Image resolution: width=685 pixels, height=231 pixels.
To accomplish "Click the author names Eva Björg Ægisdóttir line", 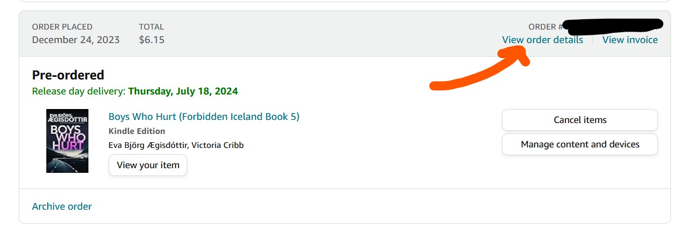I will [x=176, y=145].
